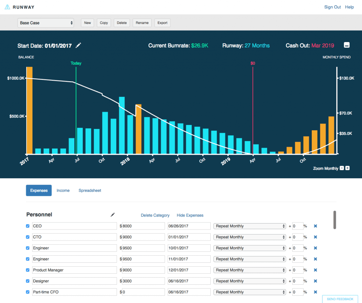The height and width of the screenshot is (303, 362).
Task: Click the Runway logo in the header
Action: (x=19, y=7)
